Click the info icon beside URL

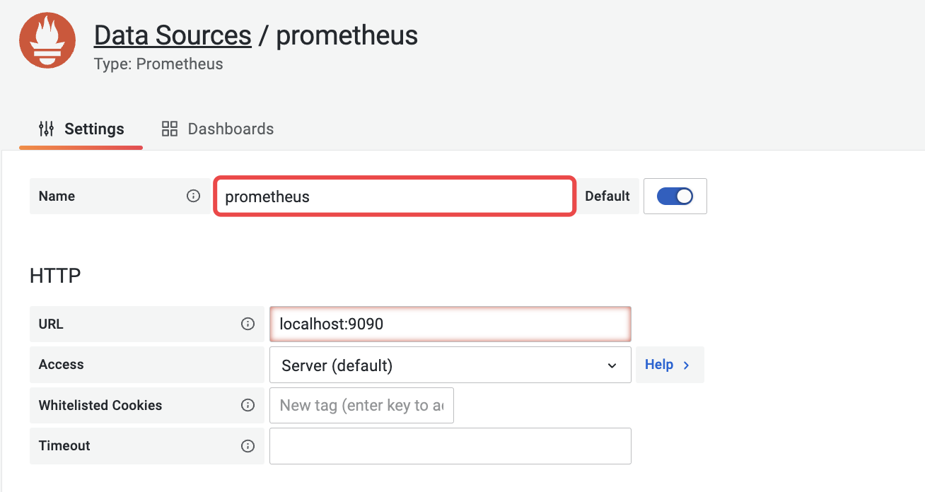click(x=248, y=324)
